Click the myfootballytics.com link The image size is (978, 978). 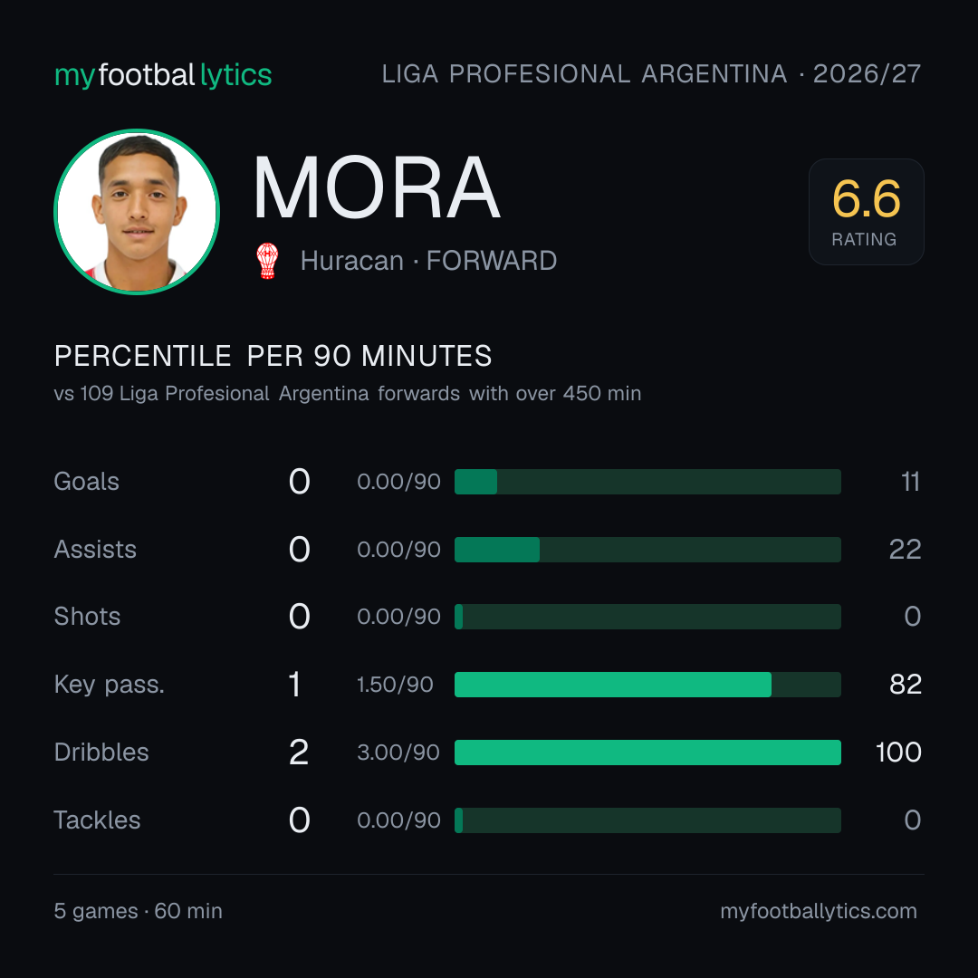tap(819, 911)
